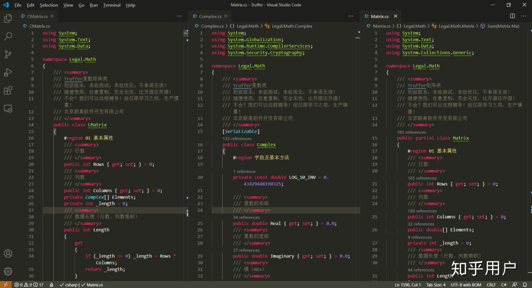Click the '133 references' CodeLens link

click(x=237, y=139)
